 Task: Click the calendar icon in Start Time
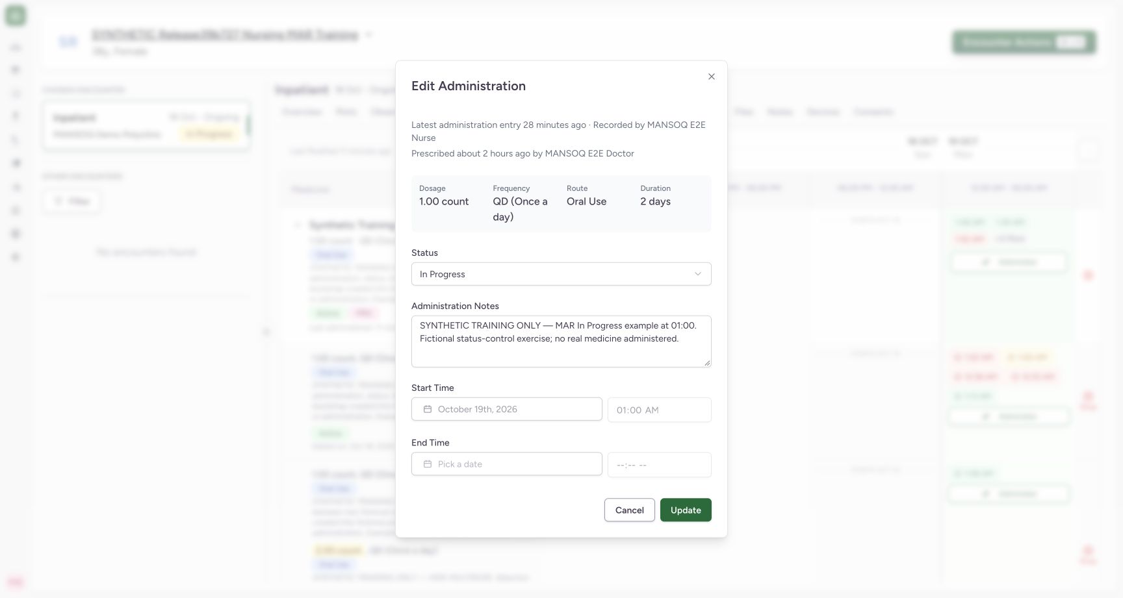point(428,409)
